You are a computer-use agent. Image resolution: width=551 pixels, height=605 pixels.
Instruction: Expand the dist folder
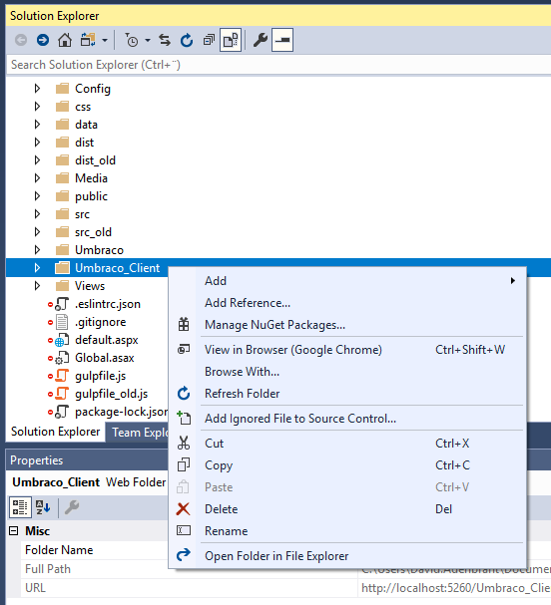(x=38, y=142)
